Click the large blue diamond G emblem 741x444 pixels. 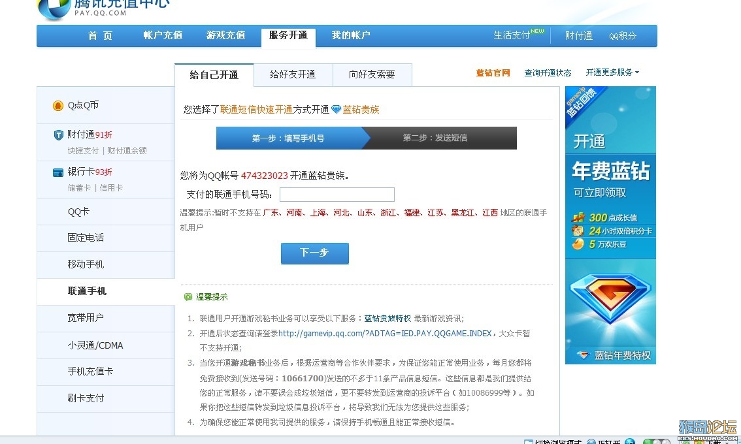610,298
